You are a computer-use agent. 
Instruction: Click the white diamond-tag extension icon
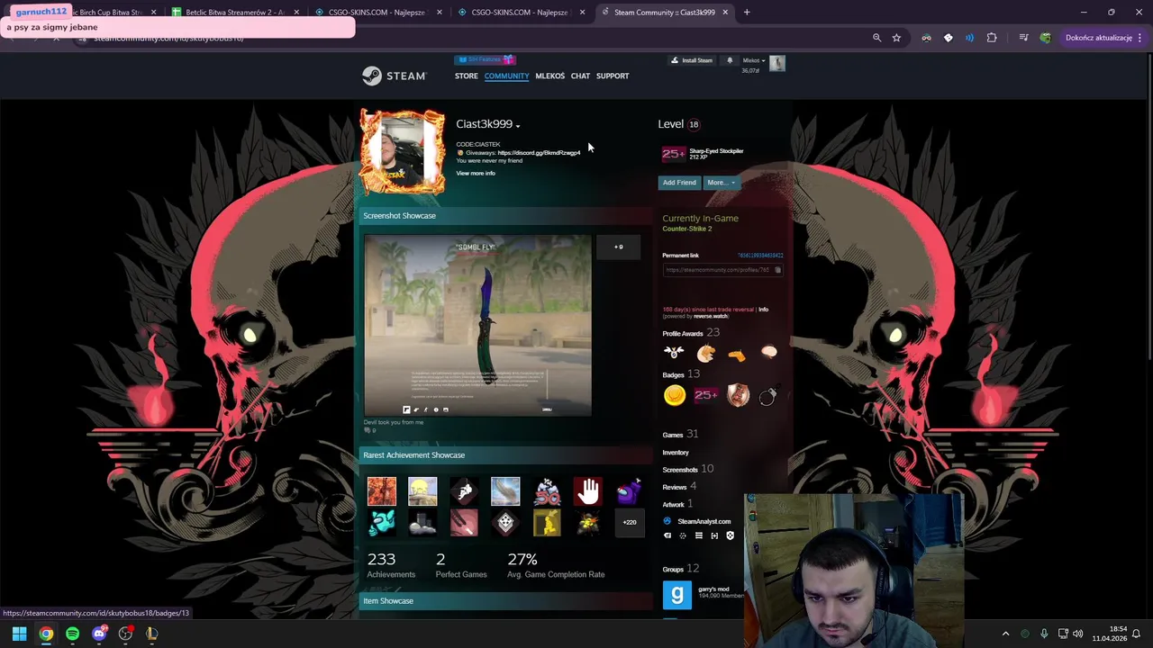948,38
